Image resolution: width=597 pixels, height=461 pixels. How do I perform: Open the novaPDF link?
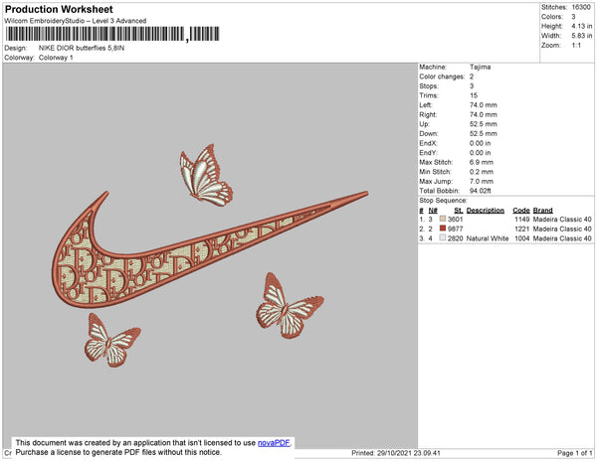coord(274,443)
